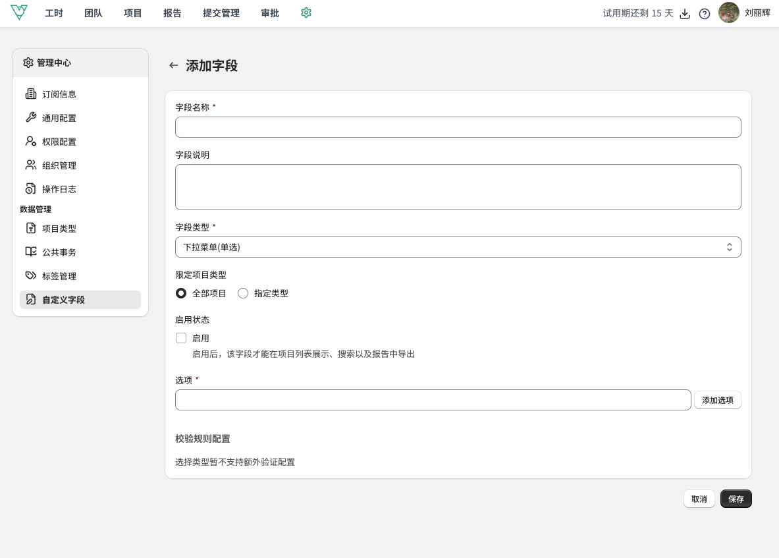Image resolution: width=779 pixels, height=558 pixels.
Task: Go to 权限配置 in the sidebar
Action: (59, 142)
